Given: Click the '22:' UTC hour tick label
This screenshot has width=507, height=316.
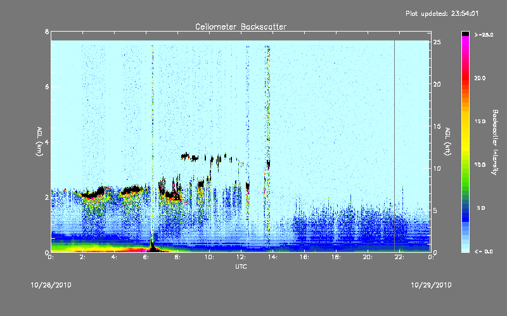Looking at the screenshot, I should click(399, 257).
